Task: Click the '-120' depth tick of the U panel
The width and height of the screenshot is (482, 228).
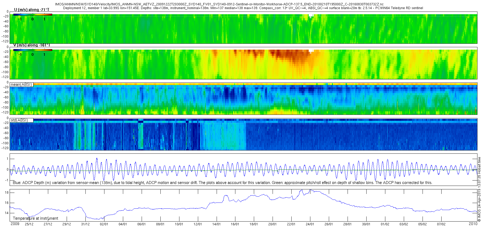Action: [5, 41]
